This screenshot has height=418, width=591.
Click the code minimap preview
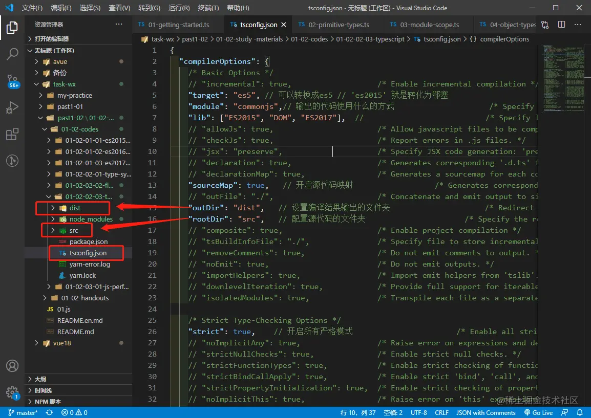563,79
